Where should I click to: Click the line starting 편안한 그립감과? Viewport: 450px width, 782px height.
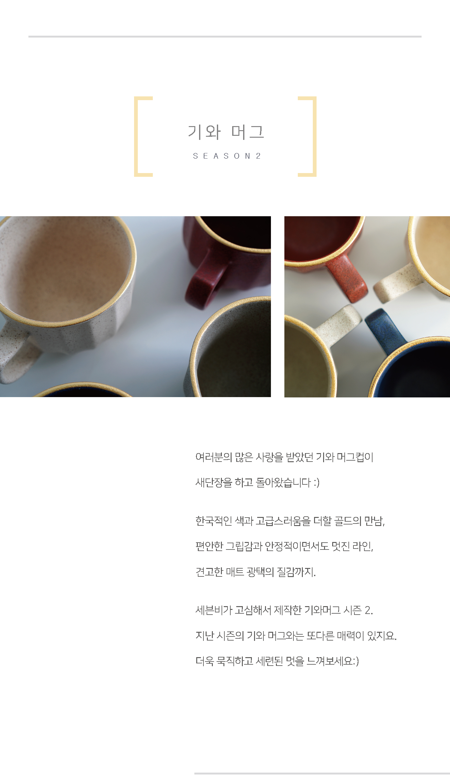(284, 546)
